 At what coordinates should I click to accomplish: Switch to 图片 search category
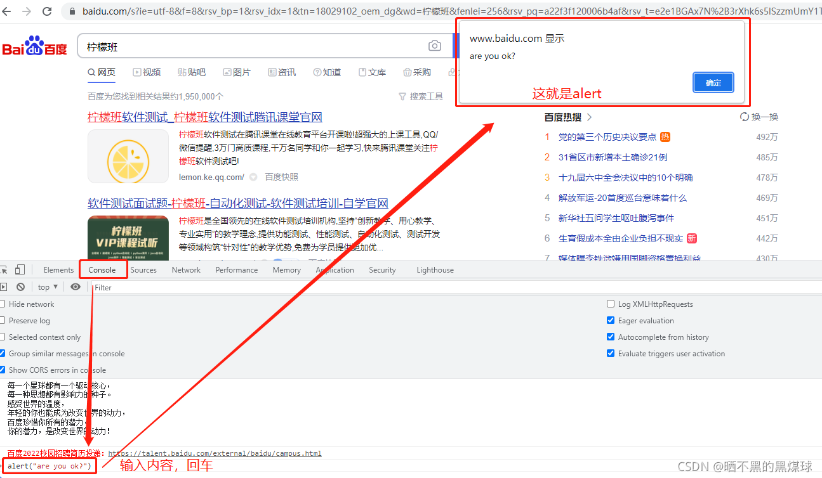(x=237, y=72)
